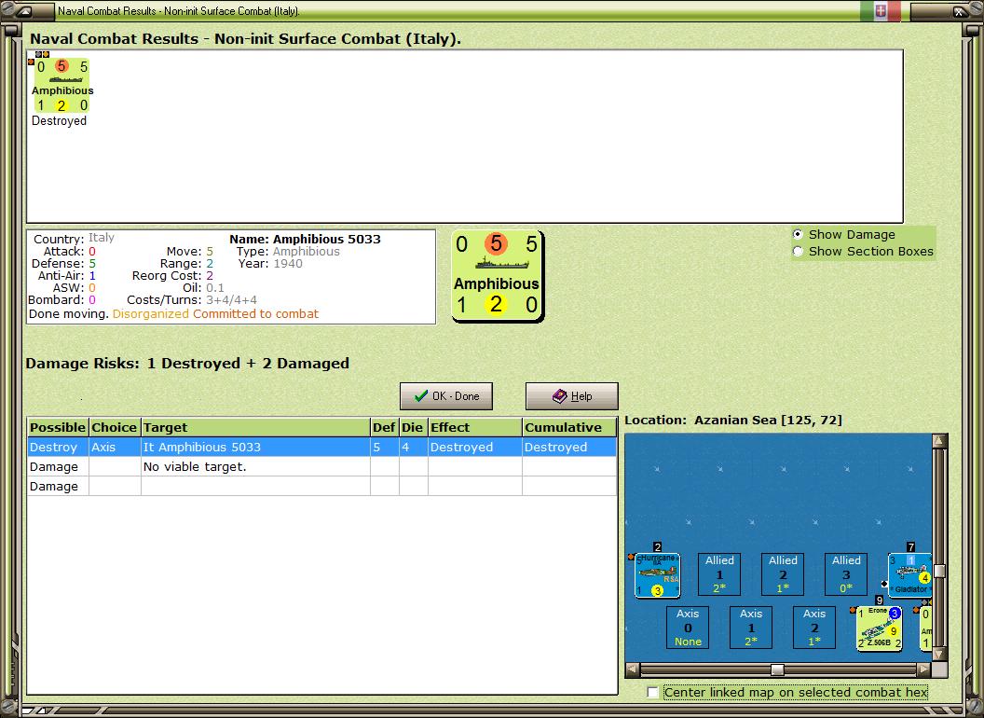Image resolution: width=984 pixels, height=718 pixels.
Task: Click the Target column header
Action: pyautogui.click(x=256, y=427)
